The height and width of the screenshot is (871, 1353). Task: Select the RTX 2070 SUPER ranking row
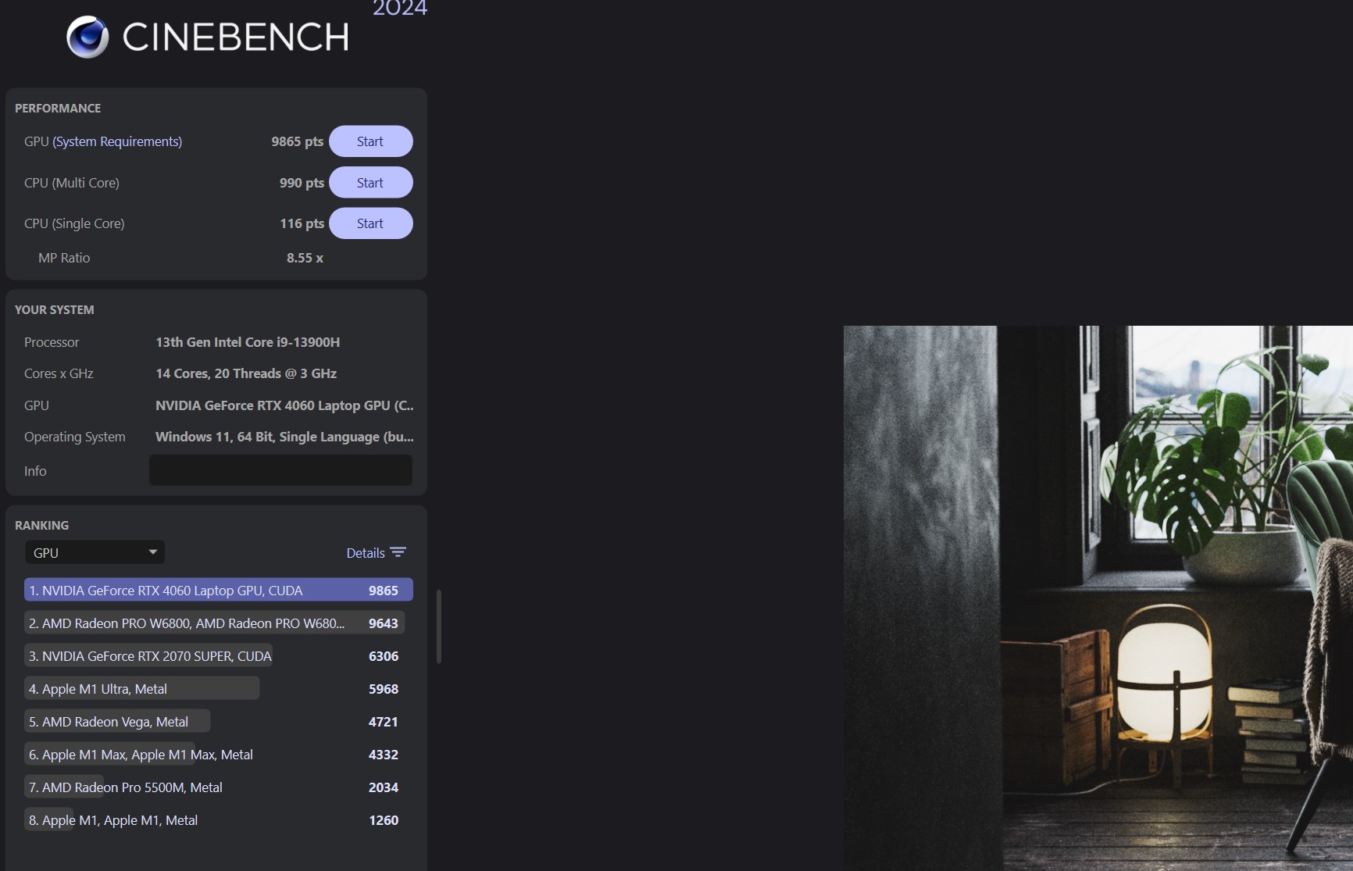point(214,656)
